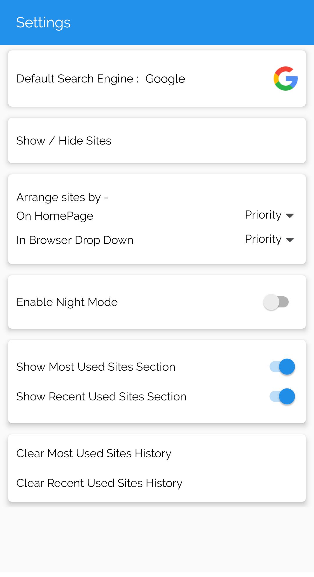The height and width of the screenshot is (577, 314).
Task: Clear Most Used Sites History
Action: pos(94,453)
